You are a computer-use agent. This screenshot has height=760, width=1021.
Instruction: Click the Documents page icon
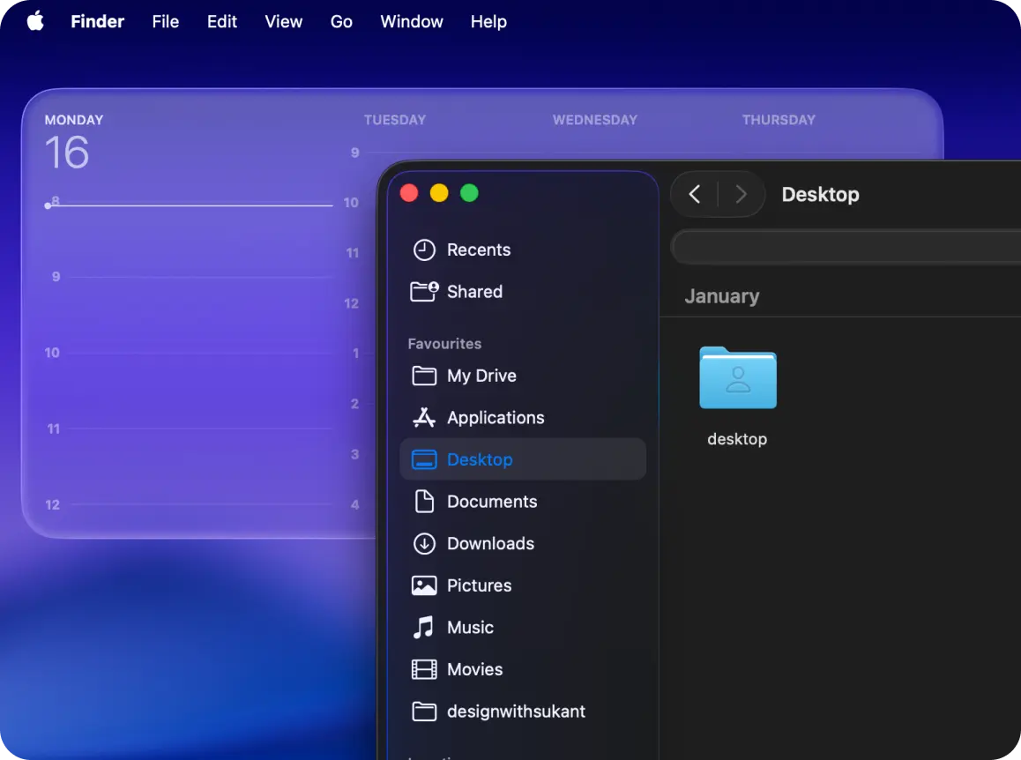point(424,502)
